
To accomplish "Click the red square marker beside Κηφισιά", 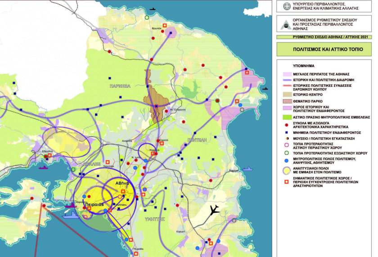I will pyautogui.click(x=162, y=144).
